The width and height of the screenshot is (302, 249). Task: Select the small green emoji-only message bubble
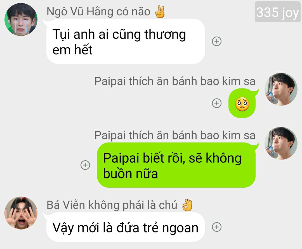coord(242,103)
